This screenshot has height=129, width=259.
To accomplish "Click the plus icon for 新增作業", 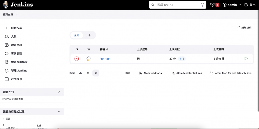I will [7, 28].
